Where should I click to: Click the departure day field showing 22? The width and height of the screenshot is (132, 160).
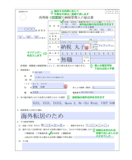tap(61, 125)
